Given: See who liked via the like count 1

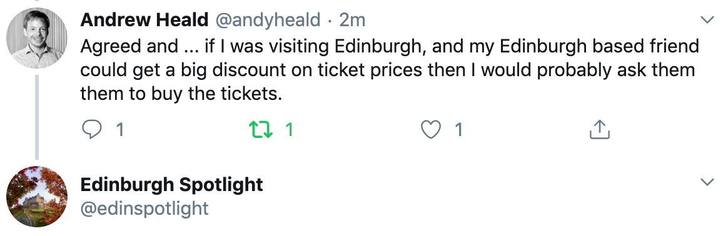Looking at the screenshot, I should coord(458,130).
